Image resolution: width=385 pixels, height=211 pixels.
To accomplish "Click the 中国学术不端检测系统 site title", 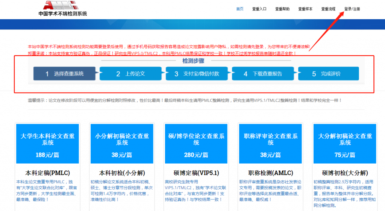I will pyautogui.click(x=63, y=14).
